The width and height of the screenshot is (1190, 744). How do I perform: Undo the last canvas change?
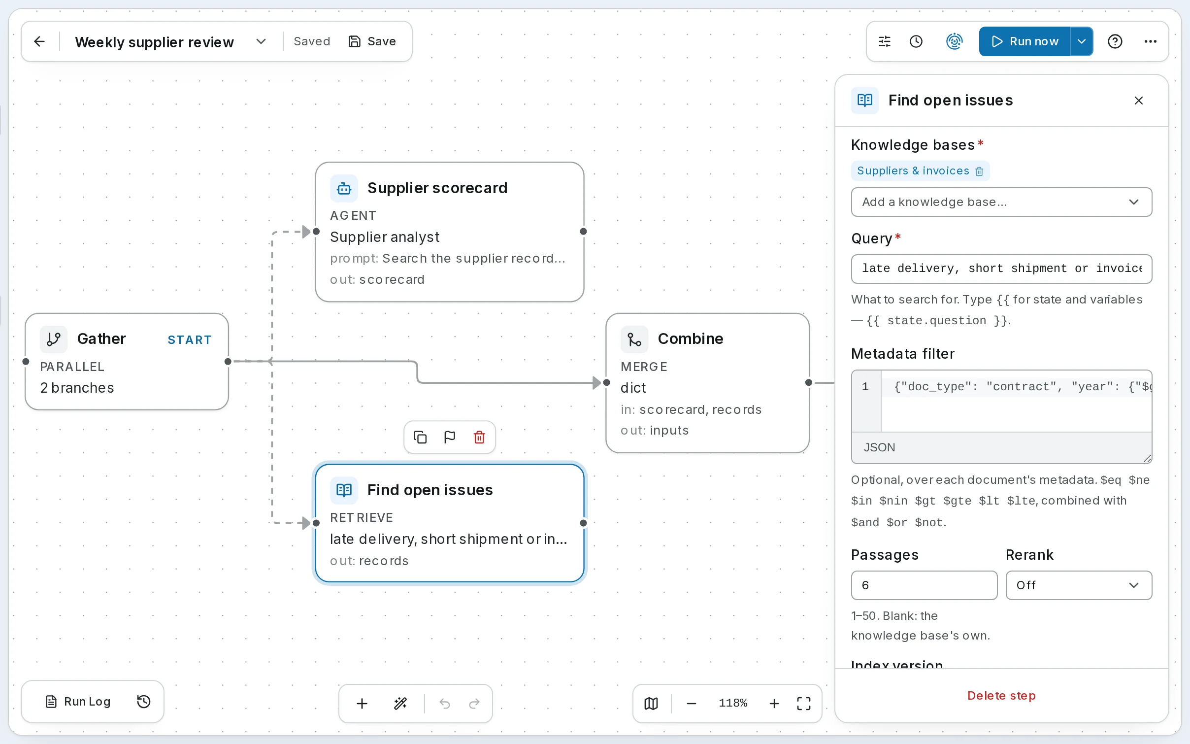point(445,704)
